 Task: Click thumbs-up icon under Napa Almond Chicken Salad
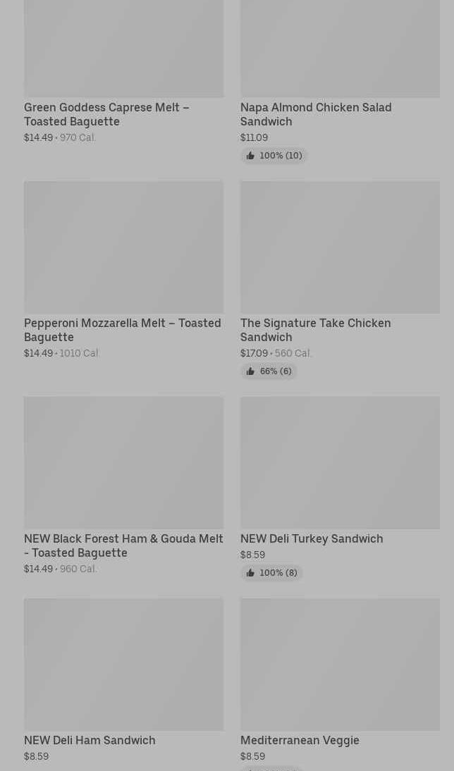tap(250, 156)
